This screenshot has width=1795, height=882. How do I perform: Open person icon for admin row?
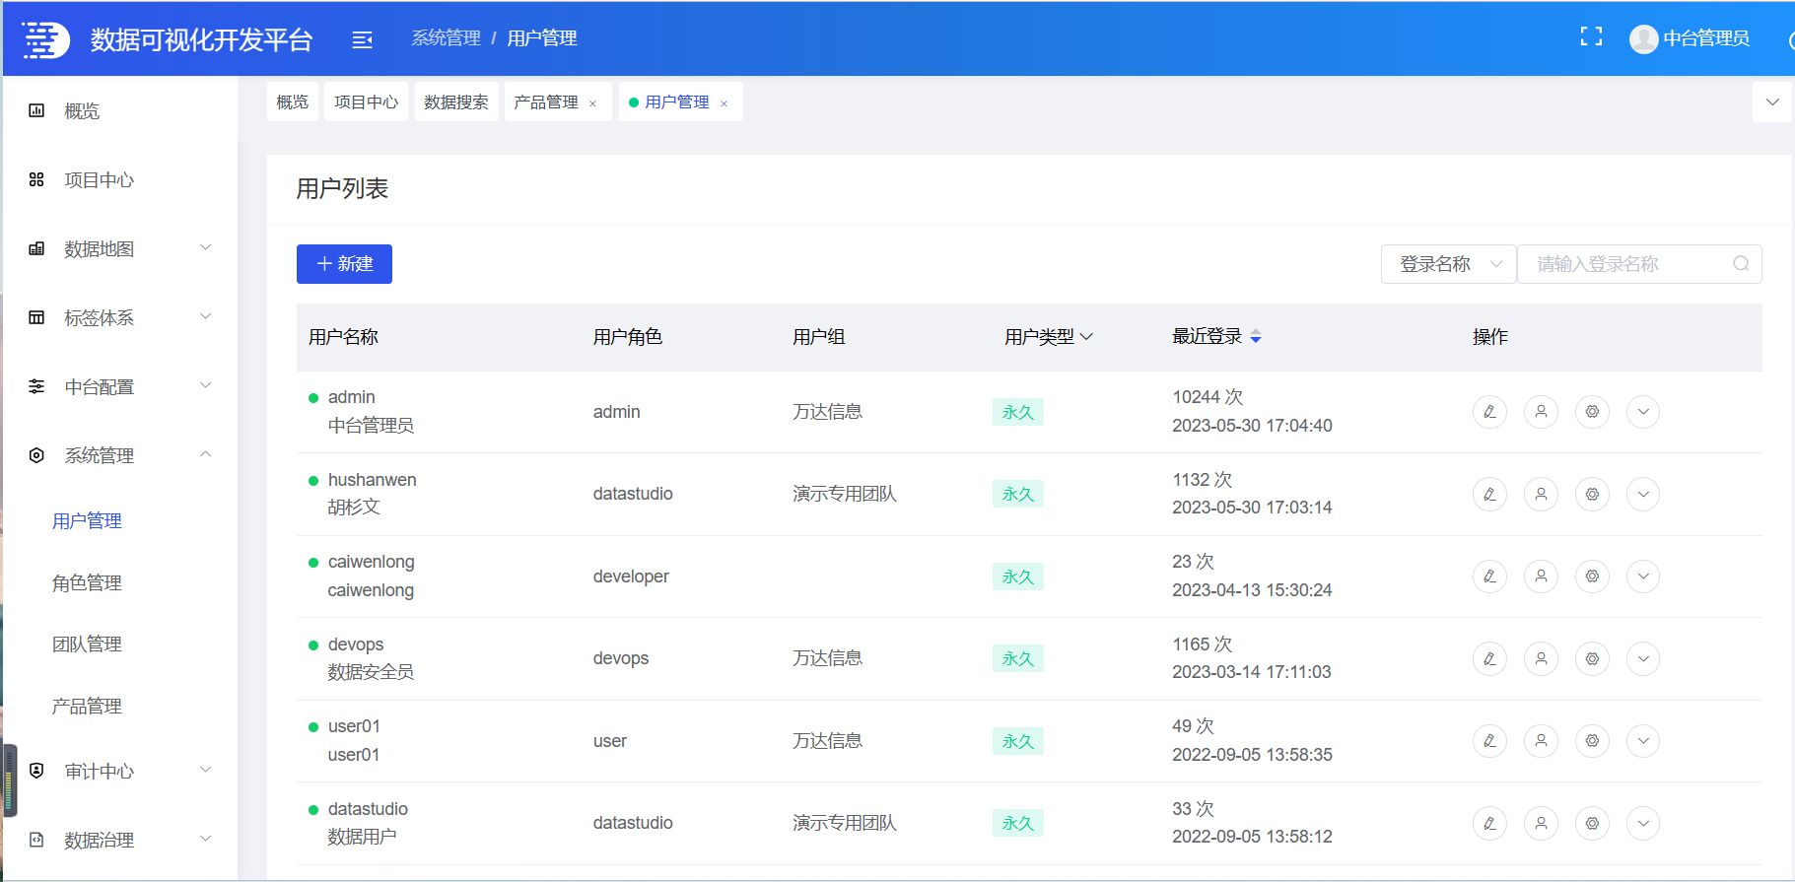click(x=1541, y=412)
